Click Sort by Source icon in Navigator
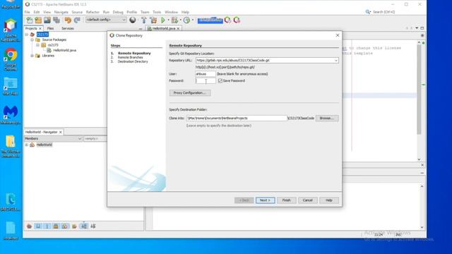 coord(93,226)
